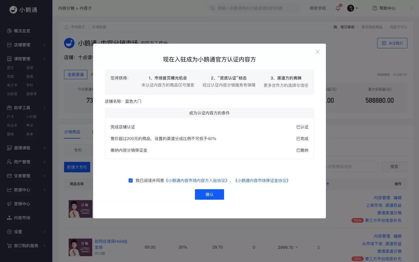Screen dimensions: 419x262
Task: Click the 交易管理 card icon
Action: [9, 176]
